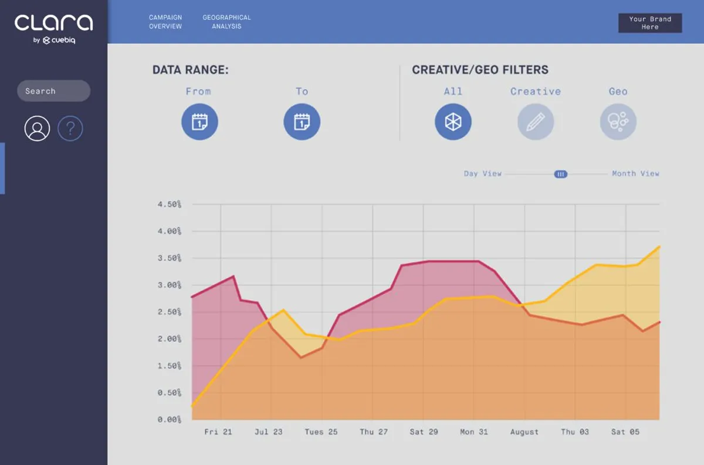Click the 2.00% y-axis value
Screen dimensions: 704x465
tap(170, 339)
